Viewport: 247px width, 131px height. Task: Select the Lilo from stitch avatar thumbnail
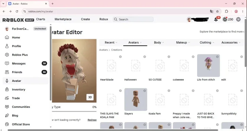click(208, 65)
